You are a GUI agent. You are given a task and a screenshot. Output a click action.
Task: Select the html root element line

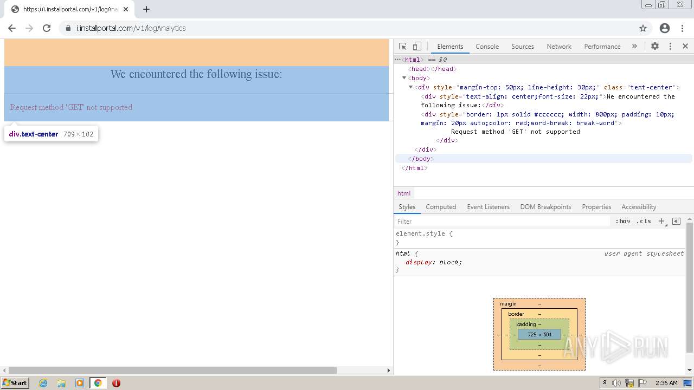(543, 60)
